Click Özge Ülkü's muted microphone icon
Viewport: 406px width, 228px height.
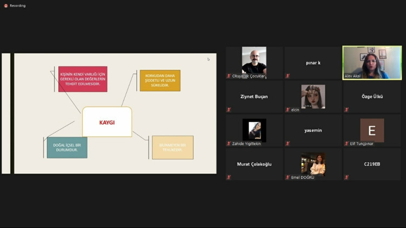(x=346, y=110)
